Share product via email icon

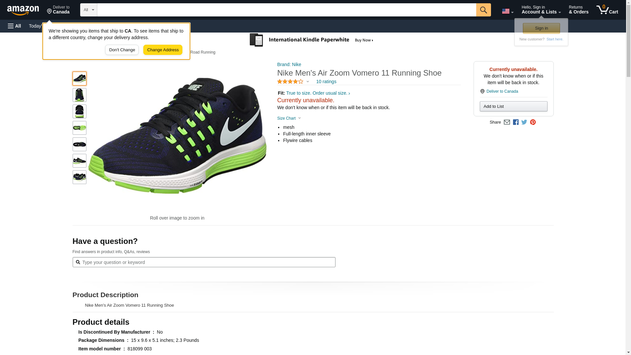(507, 122)
